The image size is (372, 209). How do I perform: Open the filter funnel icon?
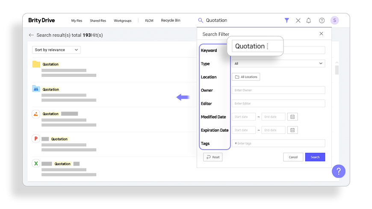pyautogui.click(x=287, y=21)
